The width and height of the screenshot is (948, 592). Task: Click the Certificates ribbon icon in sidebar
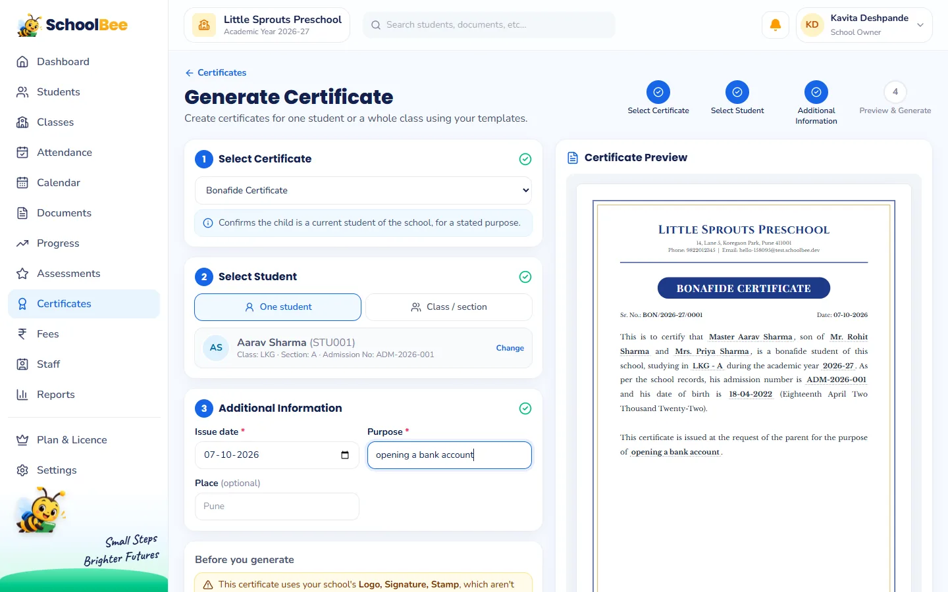pyautogui.click(x=22, y=304)
